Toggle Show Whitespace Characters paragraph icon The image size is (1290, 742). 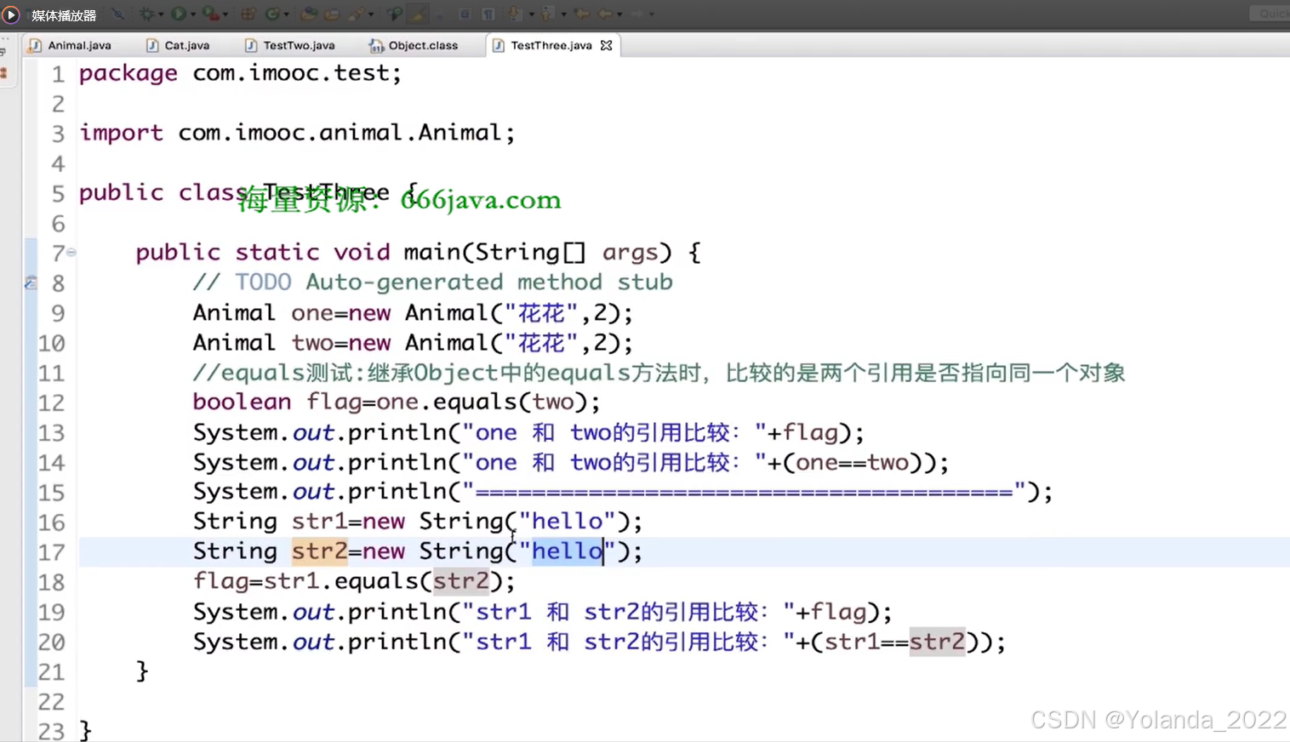(488, 14)
